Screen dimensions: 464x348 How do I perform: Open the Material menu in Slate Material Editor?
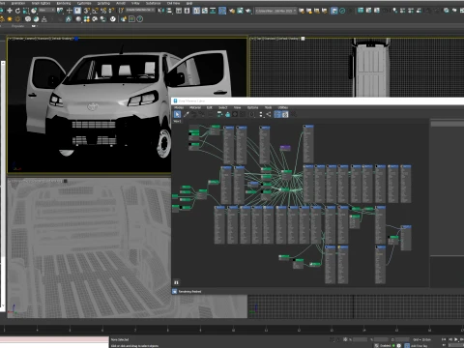pos(195,107)
